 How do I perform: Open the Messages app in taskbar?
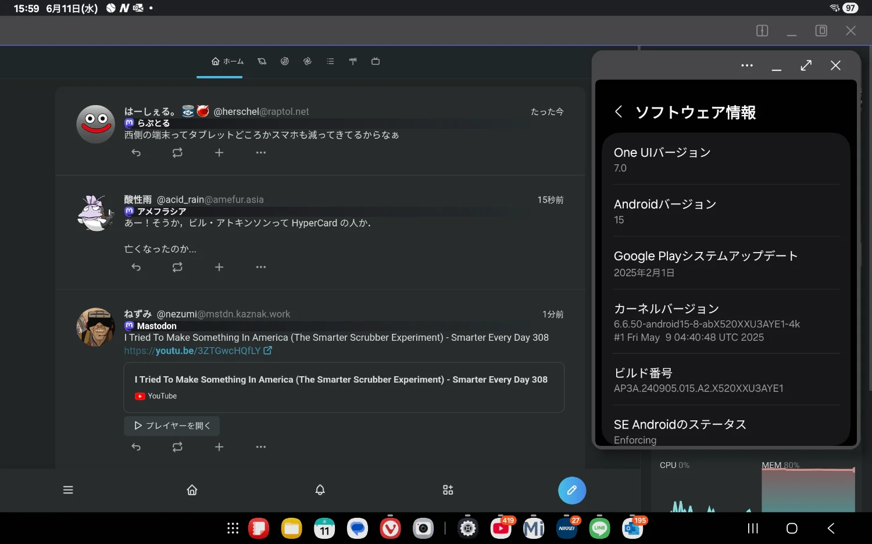point(358,528)
